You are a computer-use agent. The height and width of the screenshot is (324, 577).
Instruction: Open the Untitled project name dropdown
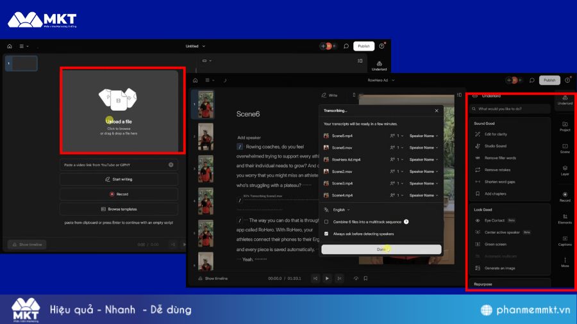[196, 46]
